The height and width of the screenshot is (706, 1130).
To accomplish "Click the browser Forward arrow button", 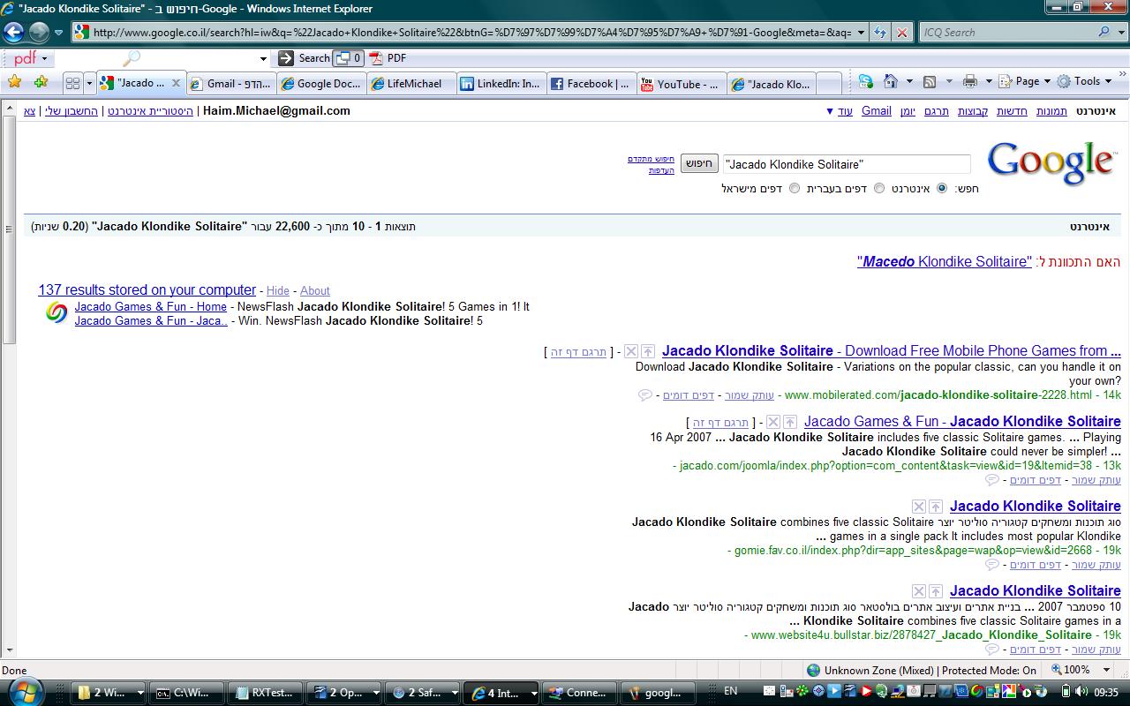I will (39, 33).
